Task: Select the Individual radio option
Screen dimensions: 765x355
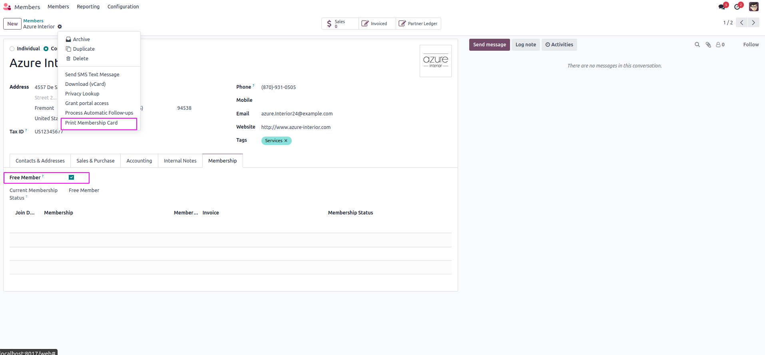Action: click(12, 49)
